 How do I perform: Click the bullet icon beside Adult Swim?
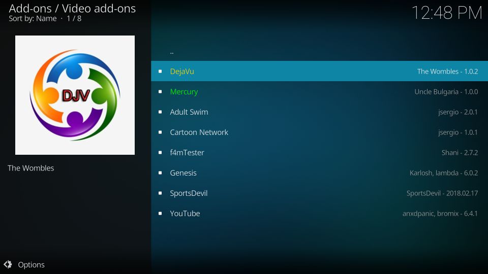[x=160, y=112]
